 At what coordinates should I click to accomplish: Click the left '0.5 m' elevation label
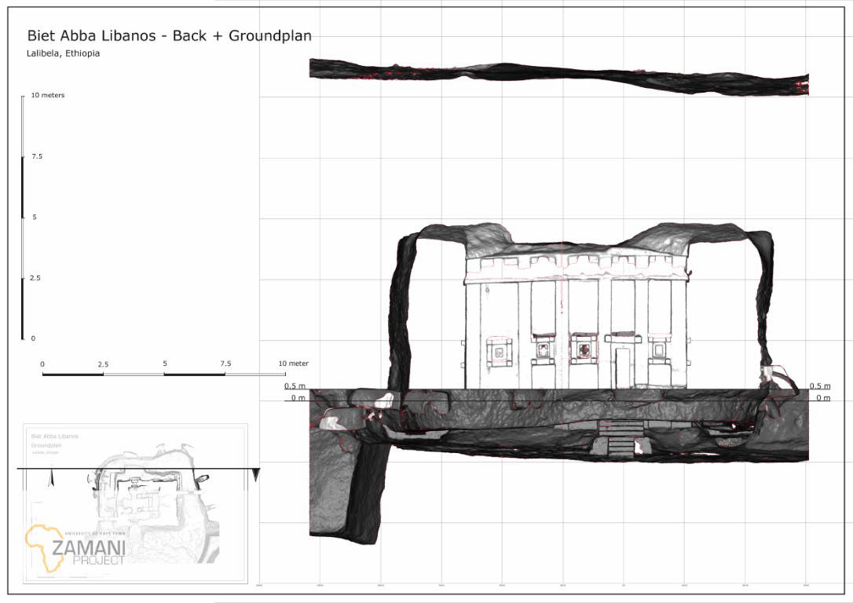pyautogui.click(x=295, y=386)
